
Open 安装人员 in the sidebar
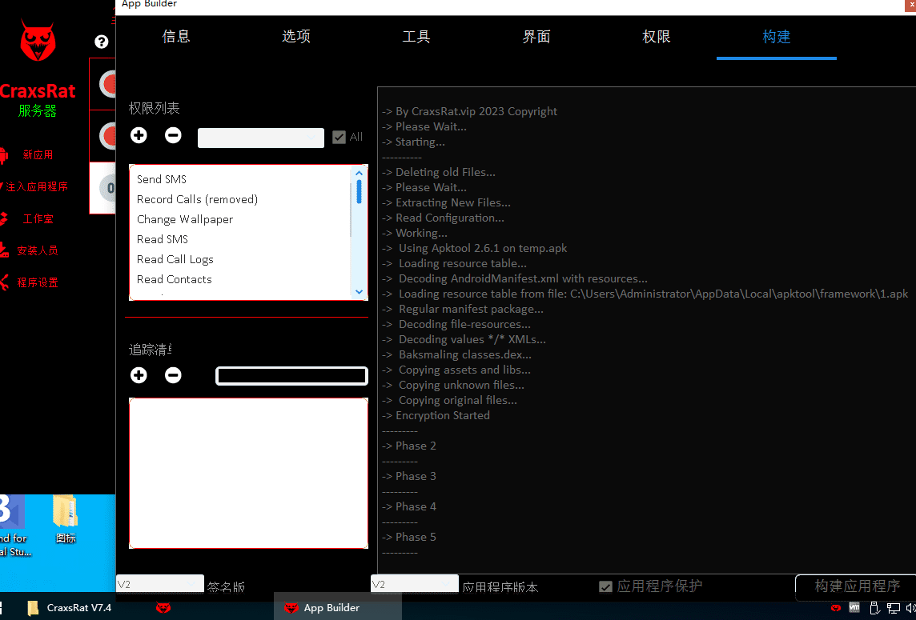[x=38, y=250]
